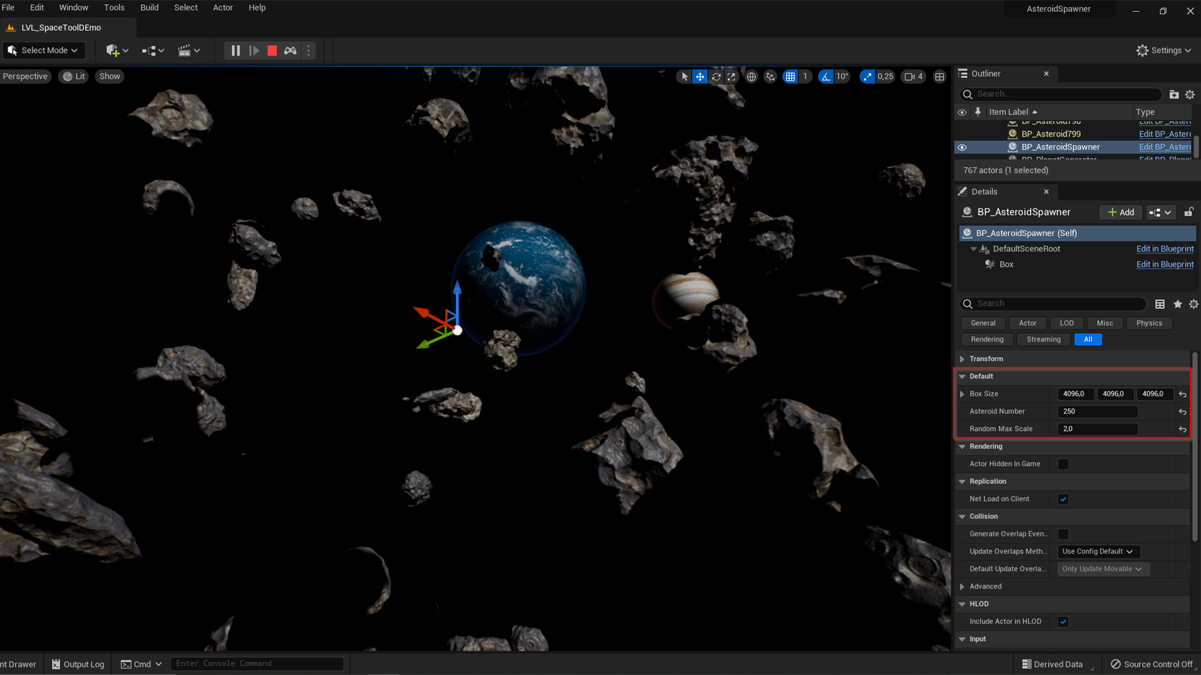Filter Details by Rendering category
Screen dimensions: 1201x675
coord(987,339)
